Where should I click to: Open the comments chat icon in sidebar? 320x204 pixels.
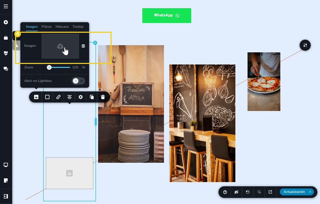coord(6,69)
